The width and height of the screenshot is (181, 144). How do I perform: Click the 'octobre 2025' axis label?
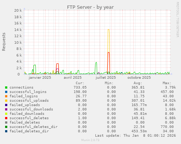(x=139, y=78)
